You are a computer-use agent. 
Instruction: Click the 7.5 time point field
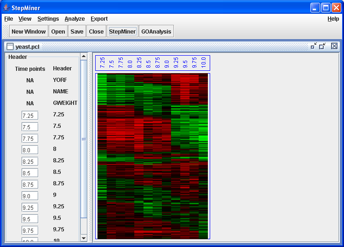click(x=30, y=127)
